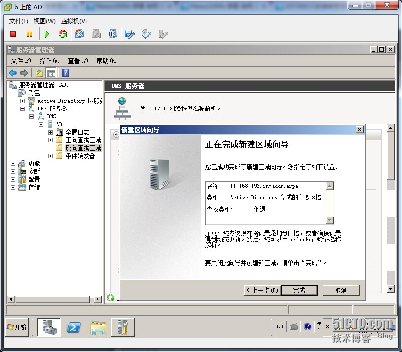Stop the virtual machine with red square icon

(13, 34)
